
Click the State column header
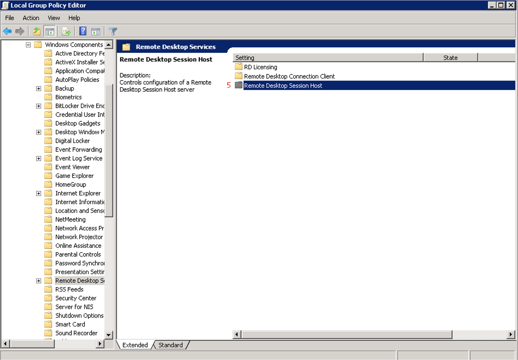point(450,58)
